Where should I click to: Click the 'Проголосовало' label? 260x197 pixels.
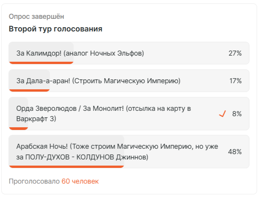[x=34, y=181]
